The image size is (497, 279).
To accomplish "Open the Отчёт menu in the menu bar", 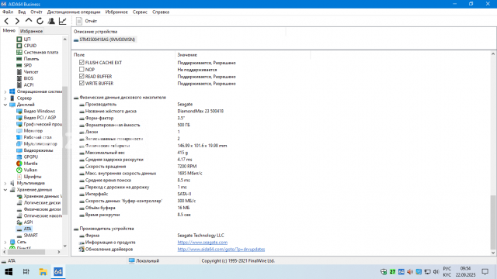I will click(x=36, y=12).
